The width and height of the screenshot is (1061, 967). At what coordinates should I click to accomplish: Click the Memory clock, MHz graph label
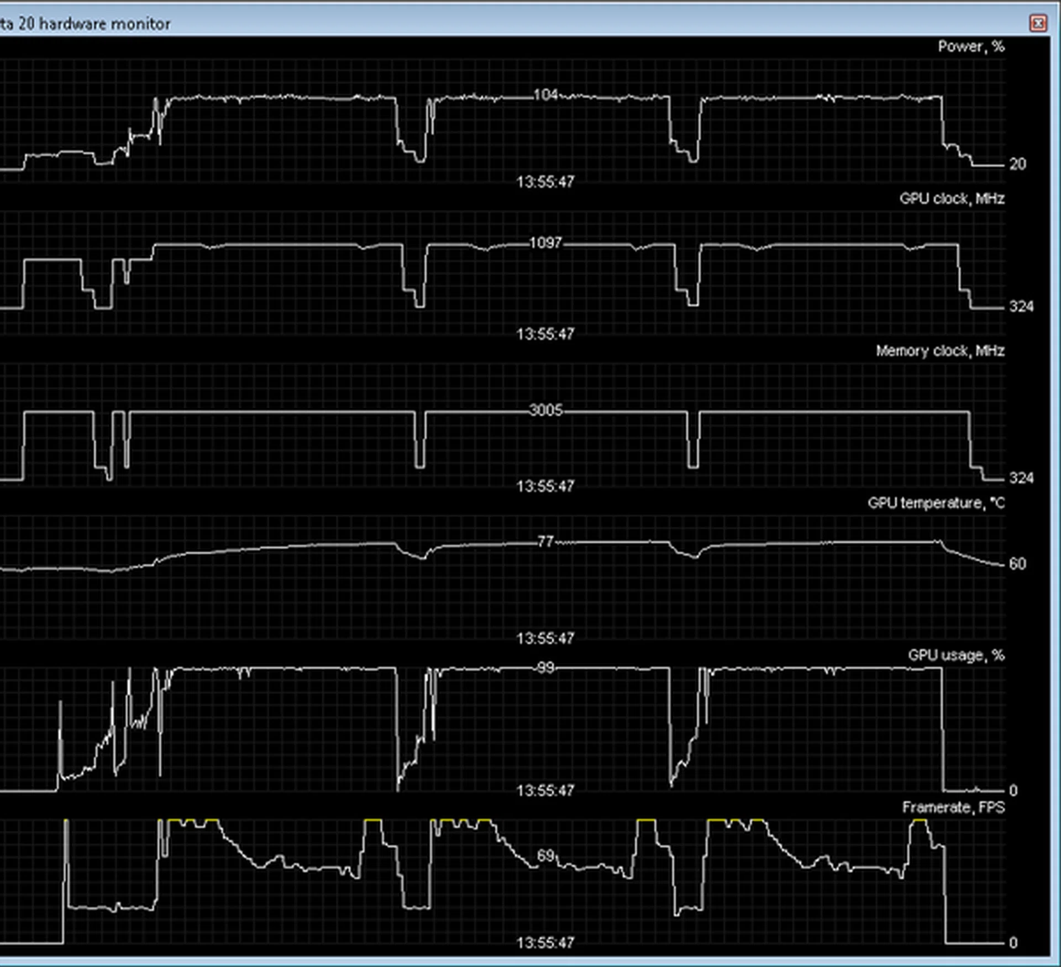940,351
